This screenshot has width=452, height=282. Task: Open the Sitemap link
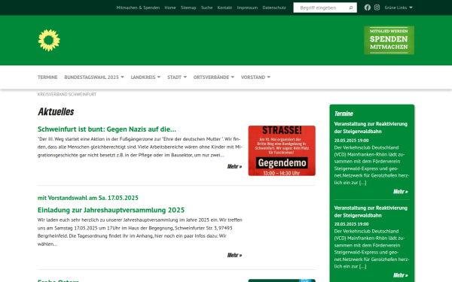pos(188,8)
